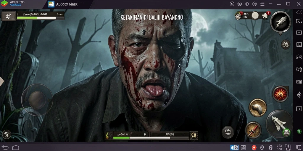
Task: Click the red location pin icon in the bottom bar
Action: [x=254, y=148]
